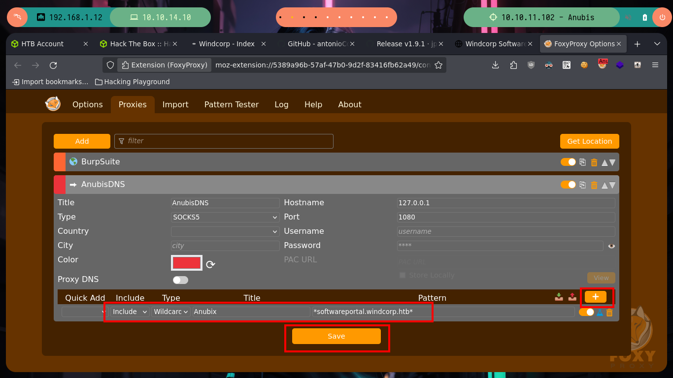The image size is (673, 378).
Task: Import patterns with green arrow icon
Action: [559, 297]
